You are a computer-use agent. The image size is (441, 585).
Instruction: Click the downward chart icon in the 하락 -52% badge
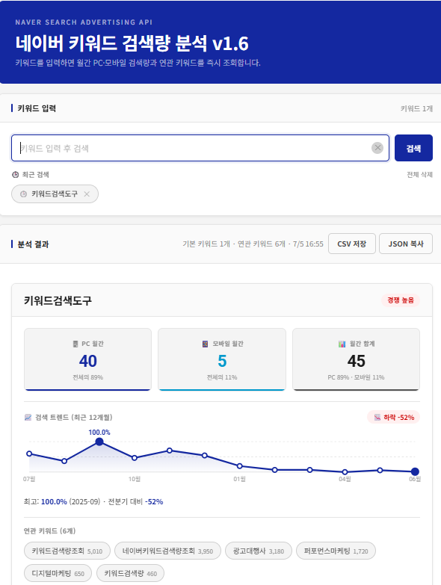tap(377, 417)
